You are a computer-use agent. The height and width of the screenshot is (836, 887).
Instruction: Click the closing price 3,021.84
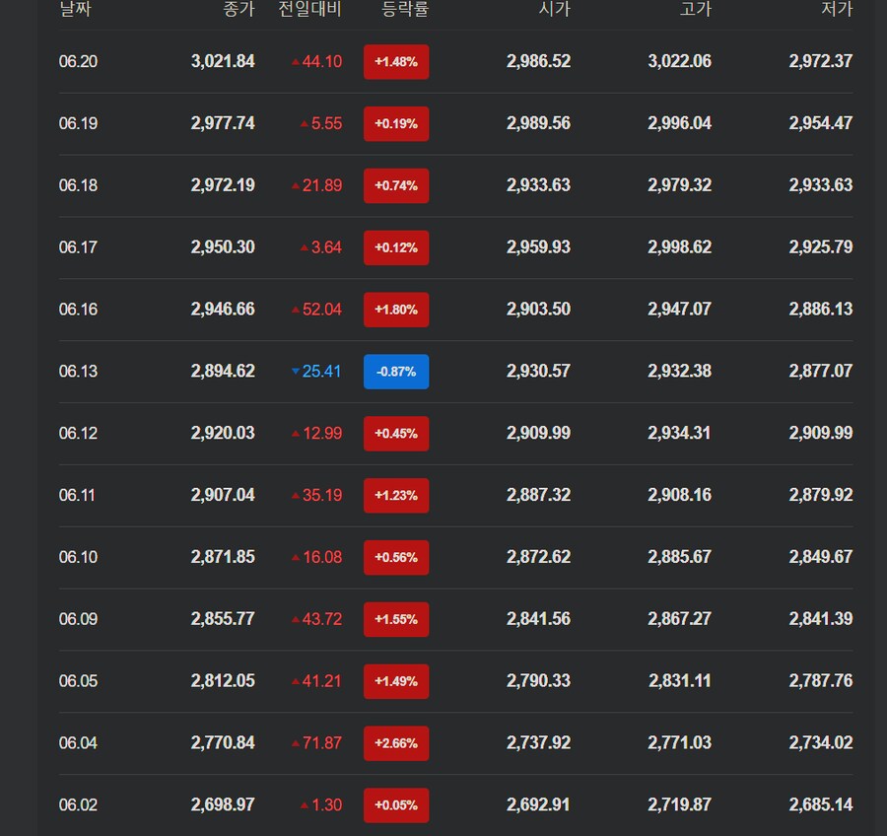tap(223, 61)
